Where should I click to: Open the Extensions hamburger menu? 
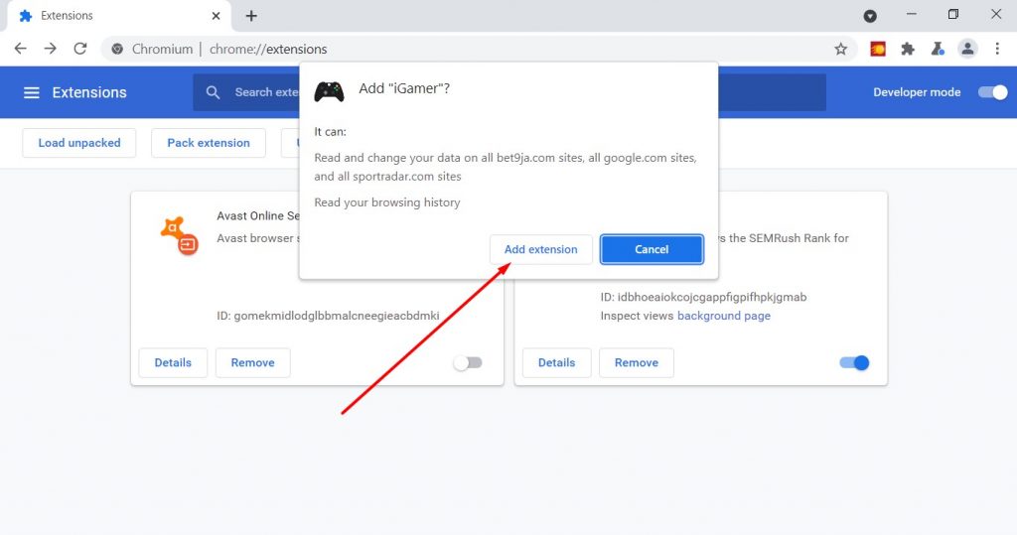click(31, 92)
